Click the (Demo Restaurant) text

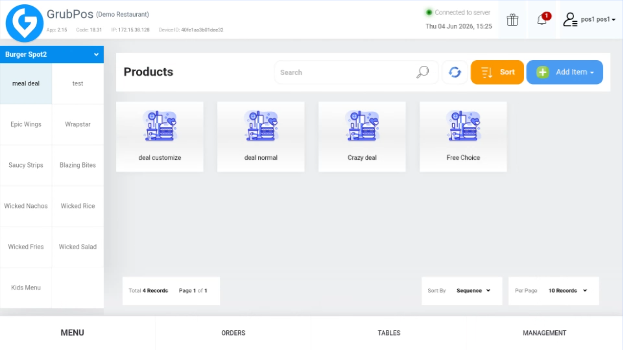[x=123, y=14]
